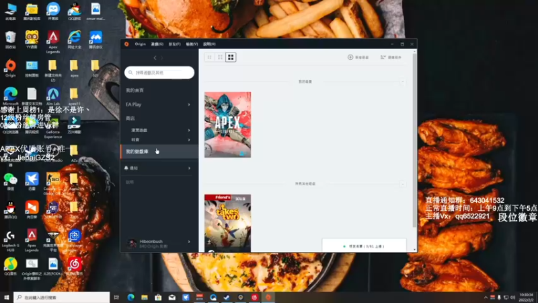Image resolution: width=538 pixels, height=303 pixels.
Task: Open the library filter options button
Action: click(391, 57)
